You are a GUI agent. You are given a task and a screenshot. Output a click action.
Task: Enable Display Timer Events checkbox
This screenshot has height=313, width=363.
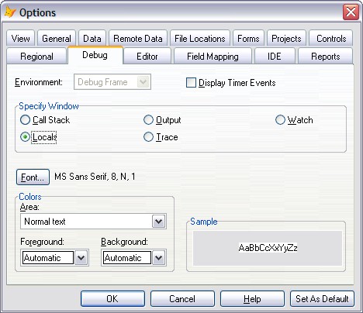point(191,83)
